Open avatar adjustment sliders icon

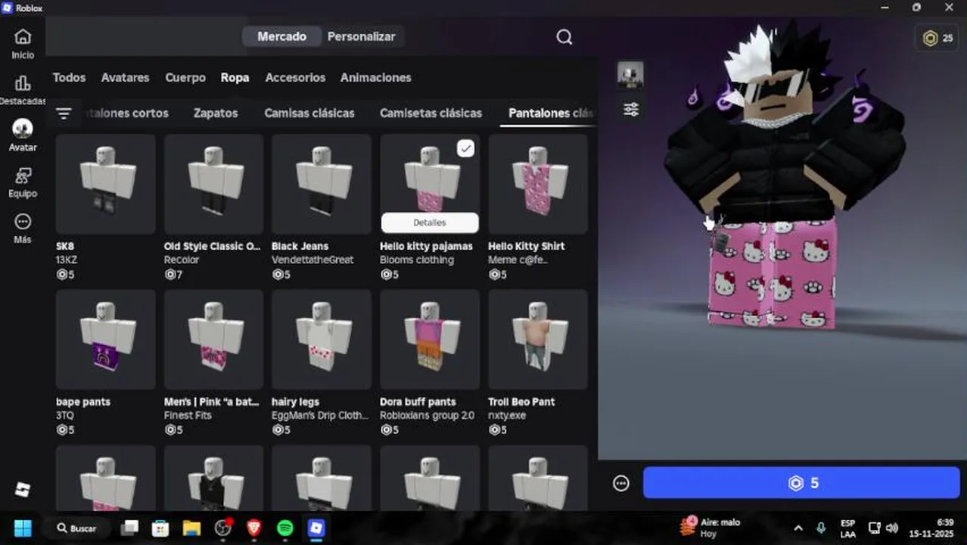[631, 110]
